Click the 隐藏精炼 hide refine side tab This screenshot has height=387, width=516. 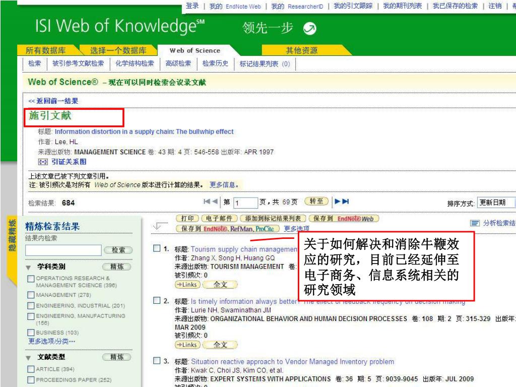[x=12, y=236]
